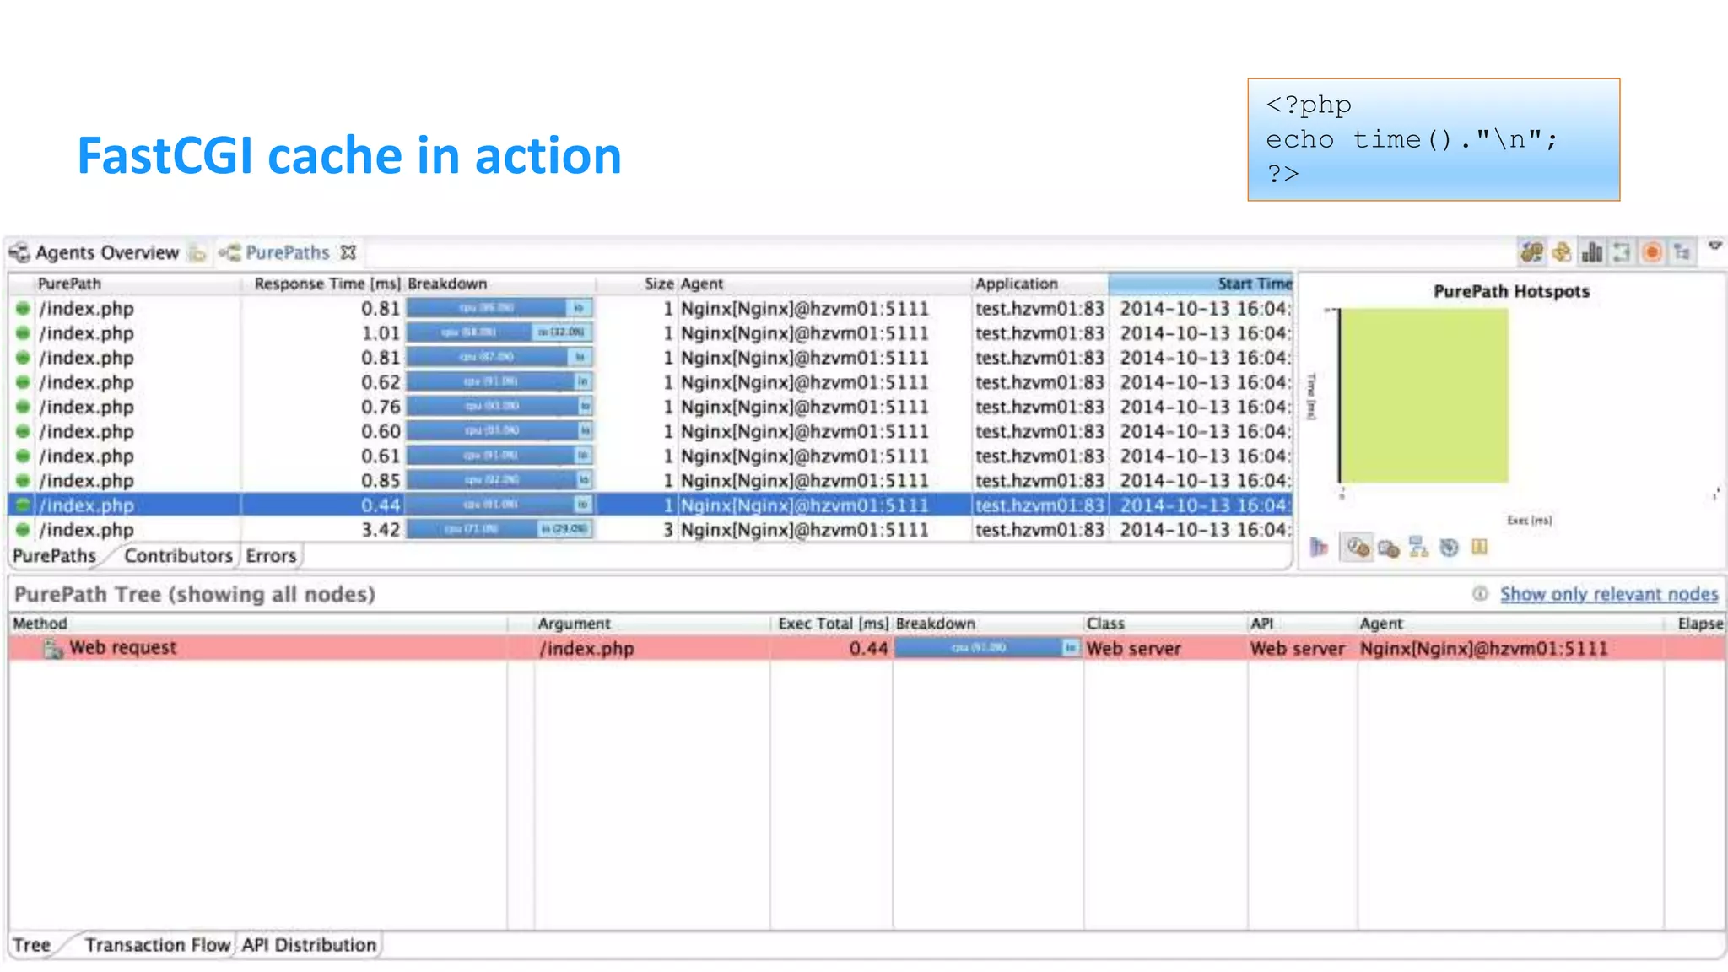Click the stacked bars icon below Hotspots chart

tap(1318, 548)
